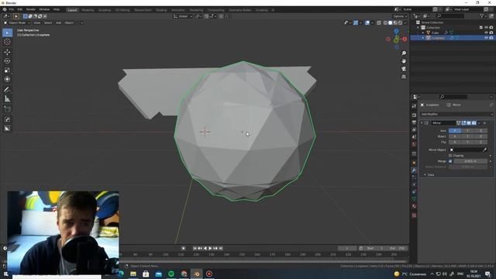Open the Modifier properties wrench tab

pyautogui.click(x=414, y=170)
